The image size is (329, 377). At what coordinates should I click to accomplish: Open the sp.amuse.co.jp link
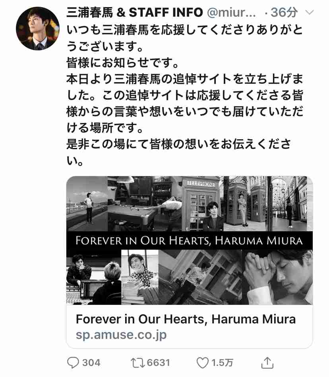[x=121, y=335]
